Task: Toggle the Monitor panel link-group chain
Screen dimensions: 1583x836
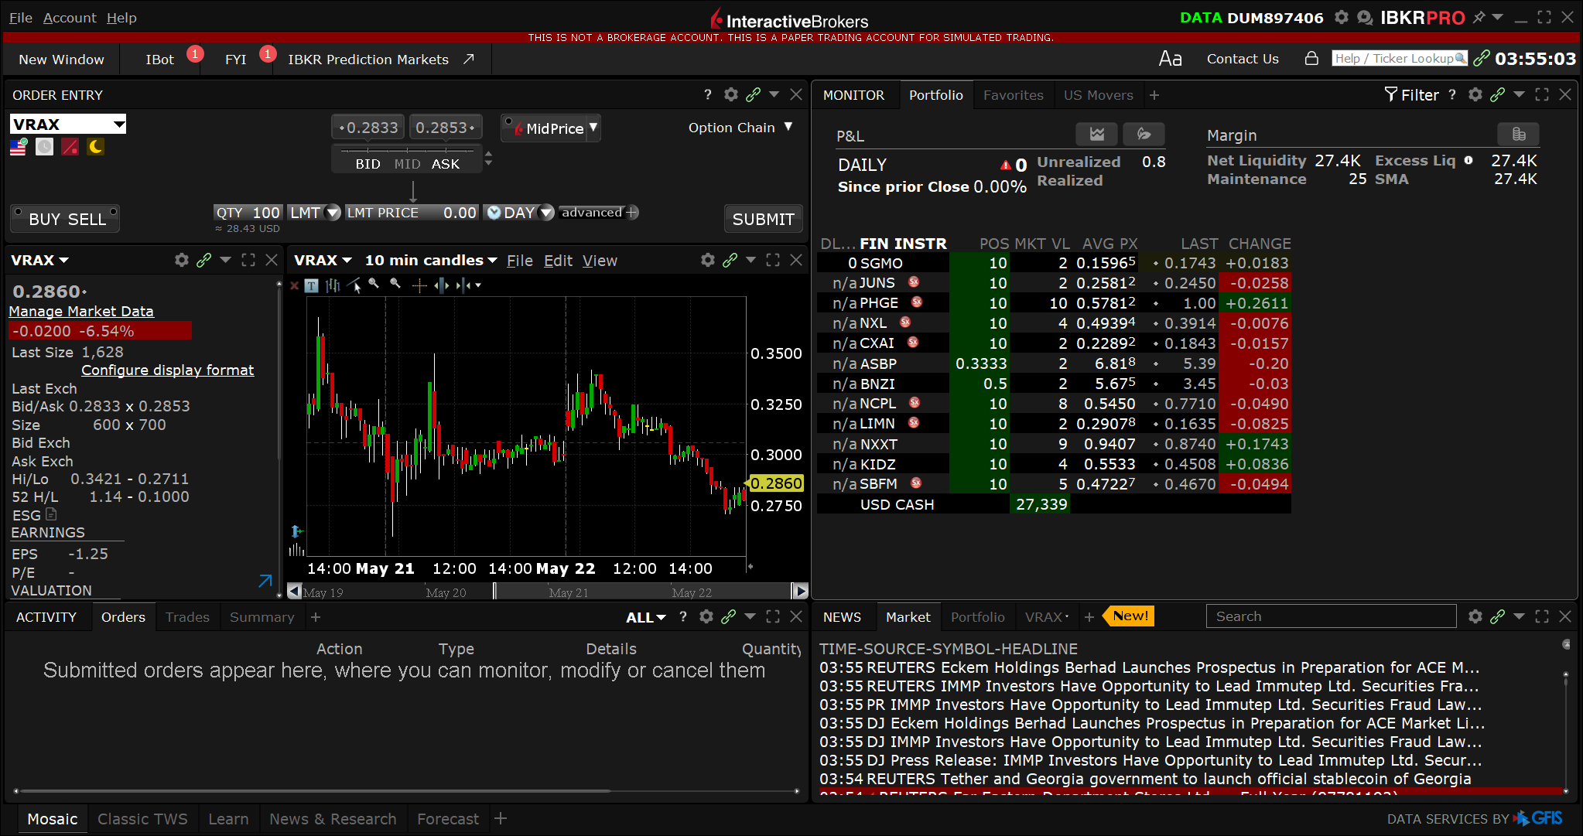Action: coord(1497,94)
